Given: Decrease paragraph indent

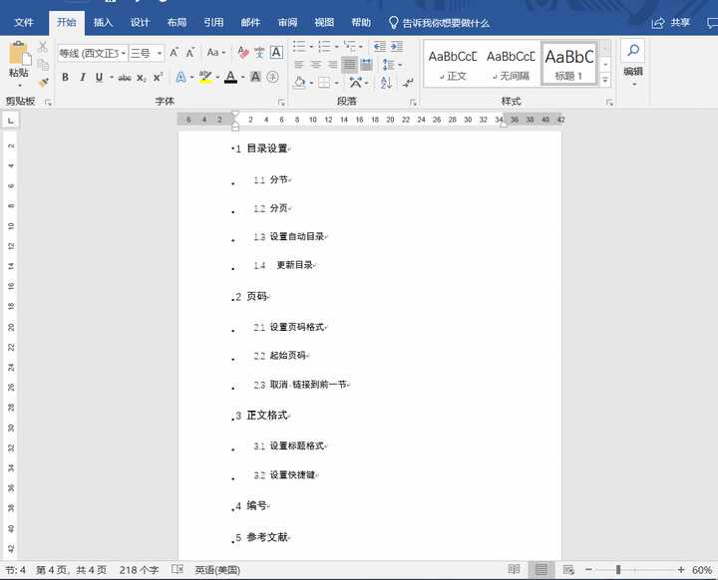Looking at the screenshot, I should (380, 46).
